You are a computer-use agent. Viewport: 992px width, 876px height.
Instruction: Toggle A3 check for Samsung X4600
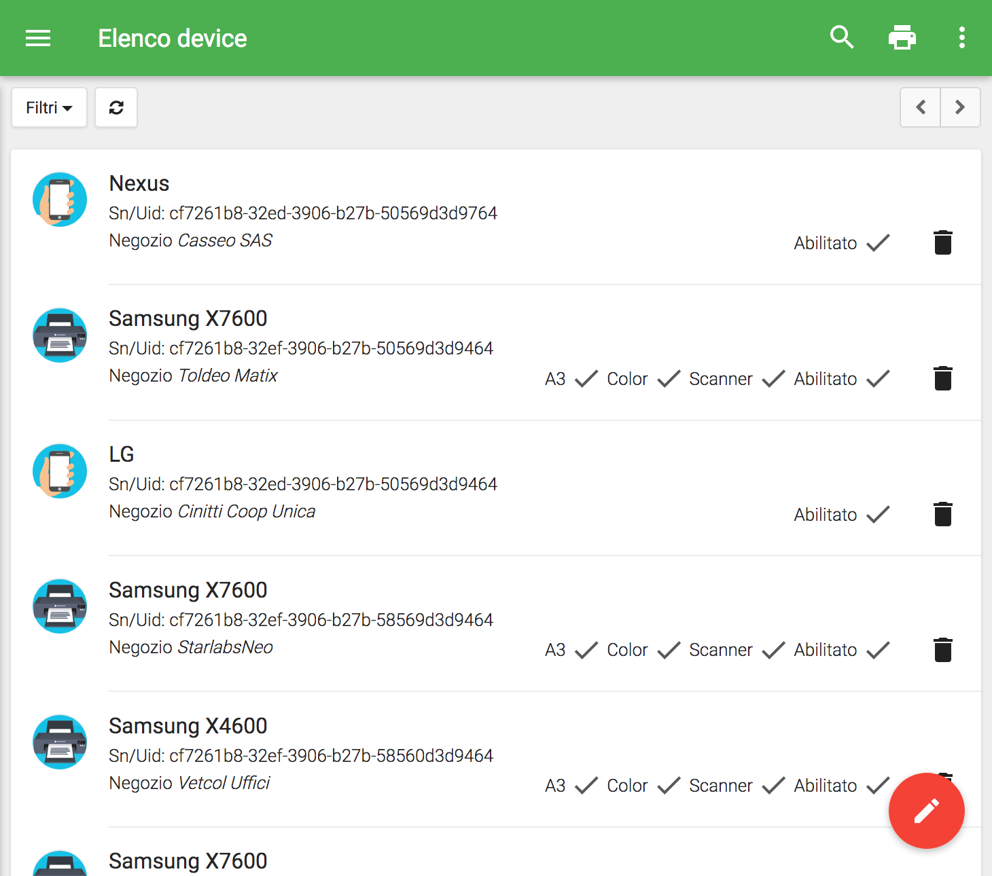pos(586,786)
